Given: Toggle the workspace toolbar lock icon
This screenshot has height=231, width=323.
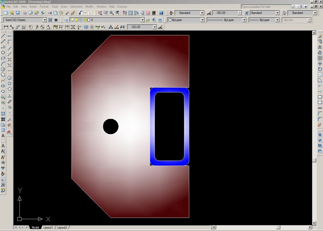Looking at the screenshot, I should 56,20.
